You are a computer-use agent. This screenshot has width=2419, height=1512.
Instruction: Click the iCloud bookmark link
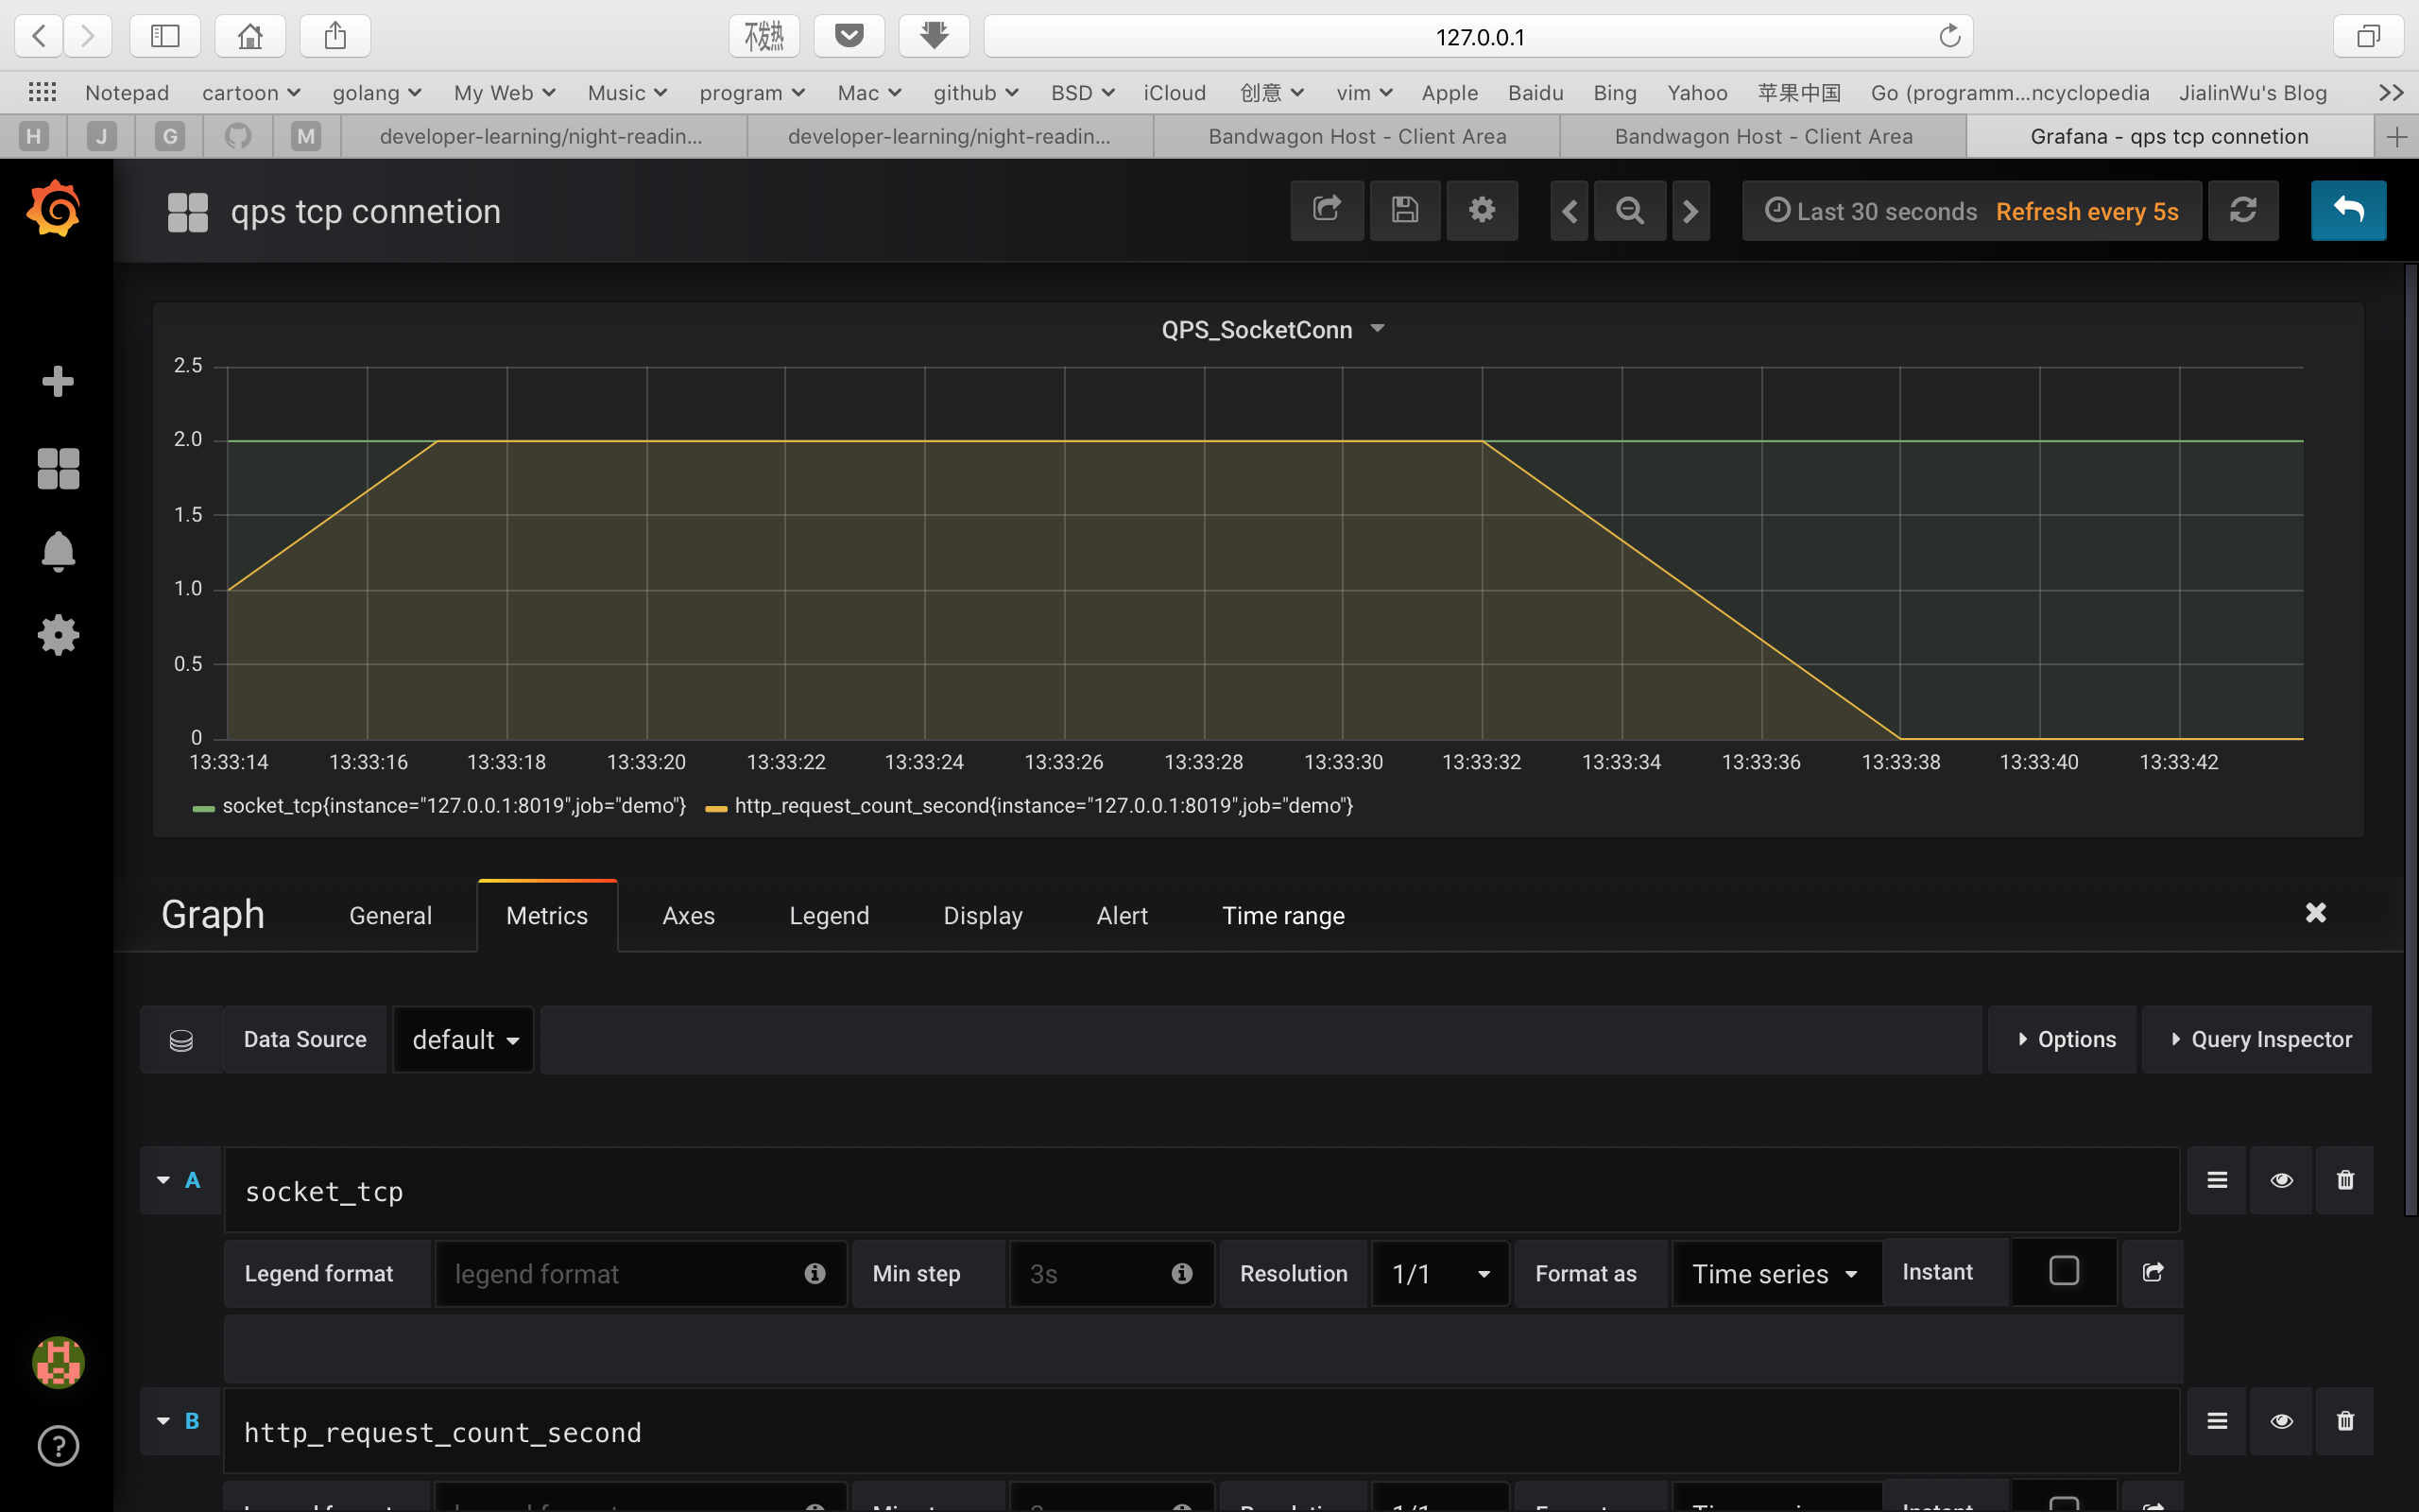[1175, 93]
